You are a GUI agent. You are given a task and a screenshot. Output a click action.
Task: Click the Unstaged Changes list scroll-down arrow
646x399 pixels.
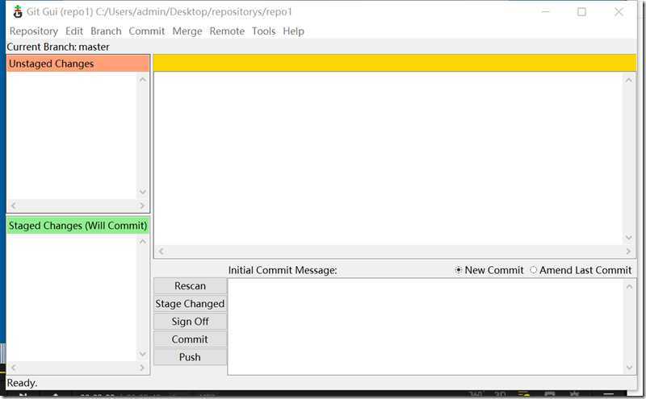143,192
